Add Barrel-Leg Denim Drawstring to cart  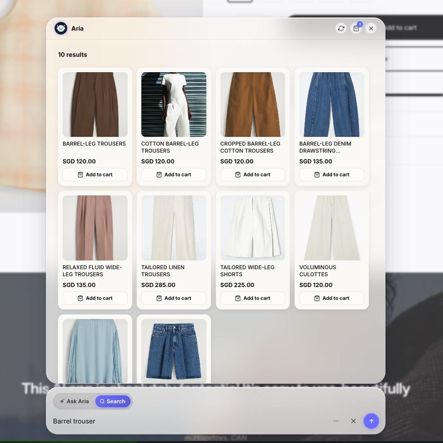tap(332, 175)
